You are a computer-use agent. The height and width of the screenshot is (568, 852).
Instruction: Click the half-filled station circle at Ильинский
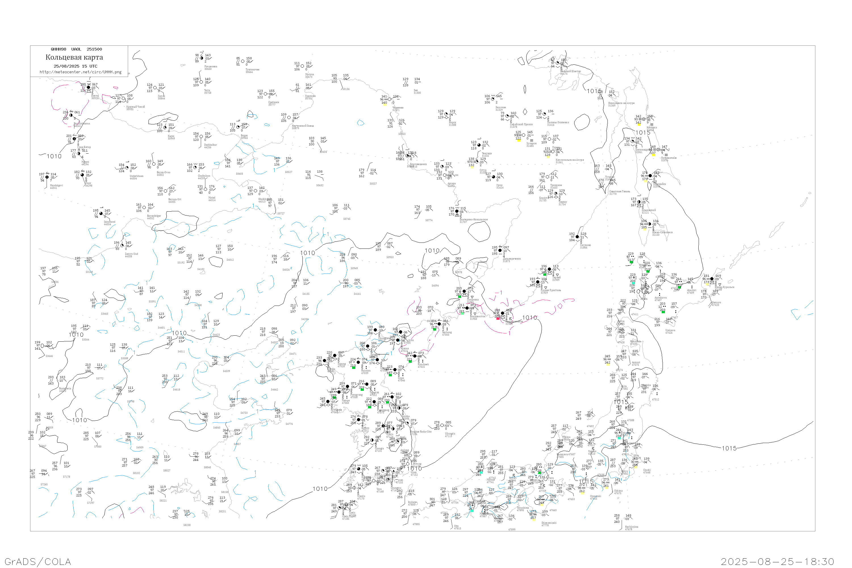click(639, 202)
